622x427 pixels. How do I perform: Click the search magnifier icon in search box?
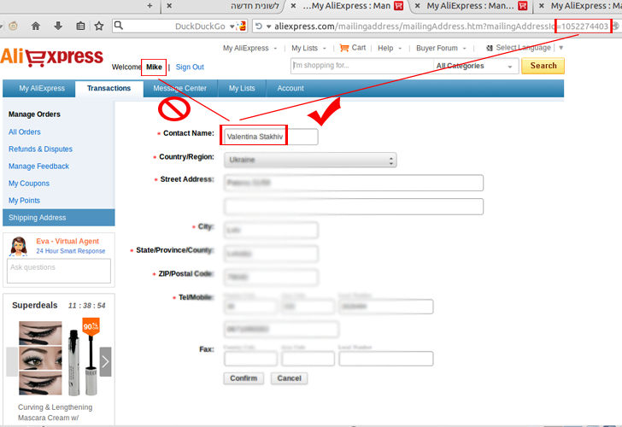(118, 26)
